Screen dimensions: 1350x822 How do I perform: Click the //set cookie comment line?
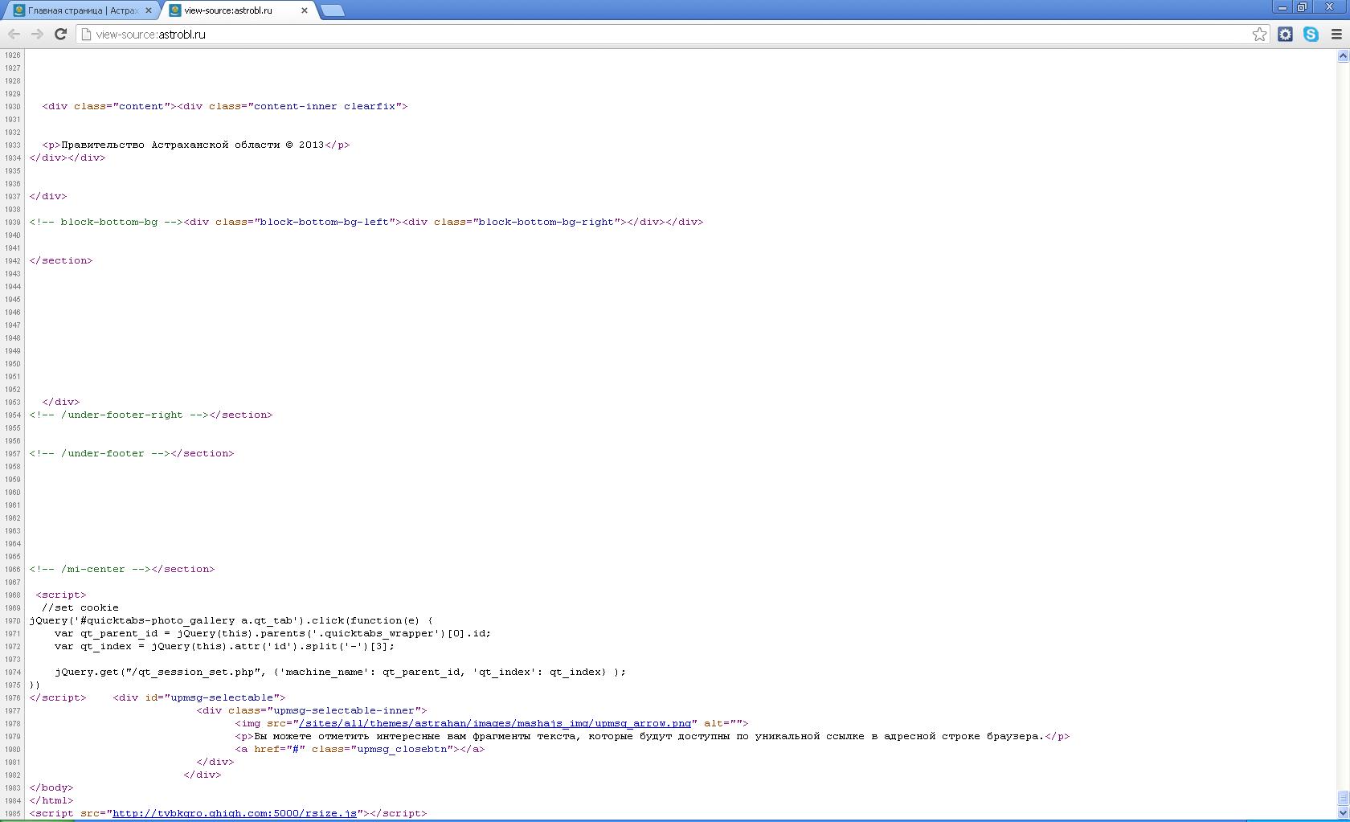coord(80,607)
